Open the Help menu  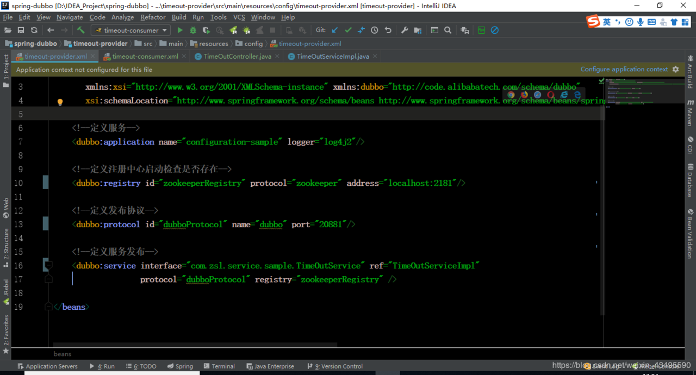288,17
